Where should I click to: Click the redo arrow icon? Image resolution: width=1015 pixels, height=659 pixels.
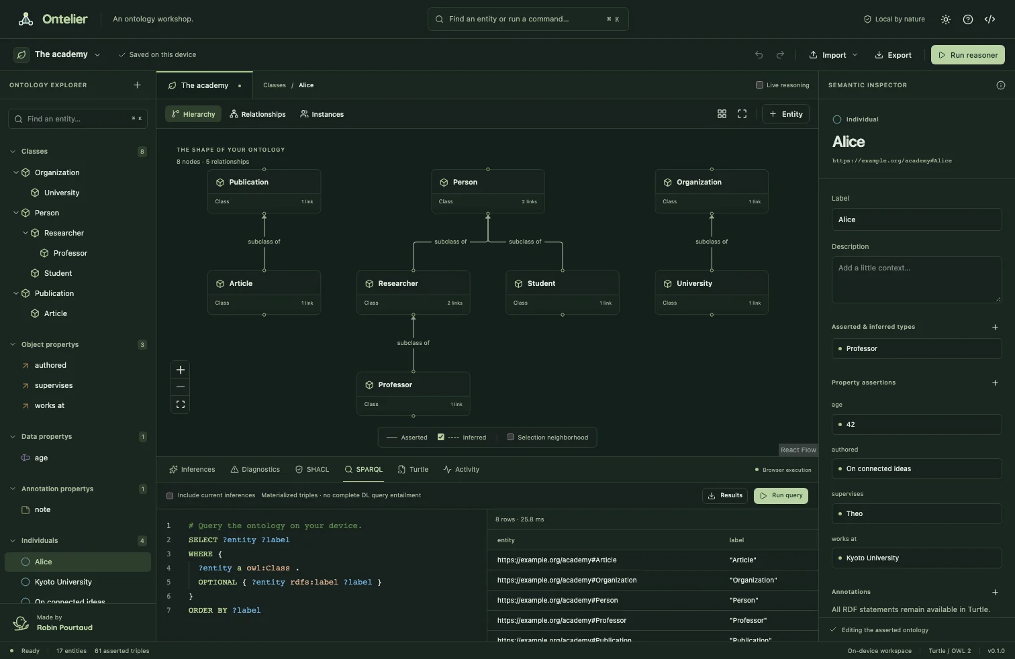(x=780, y=55)
